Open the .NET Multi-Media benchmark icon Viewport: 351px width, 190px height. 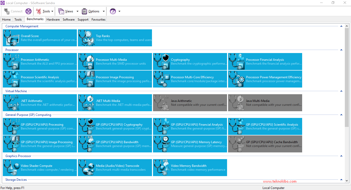coord(86,103)
